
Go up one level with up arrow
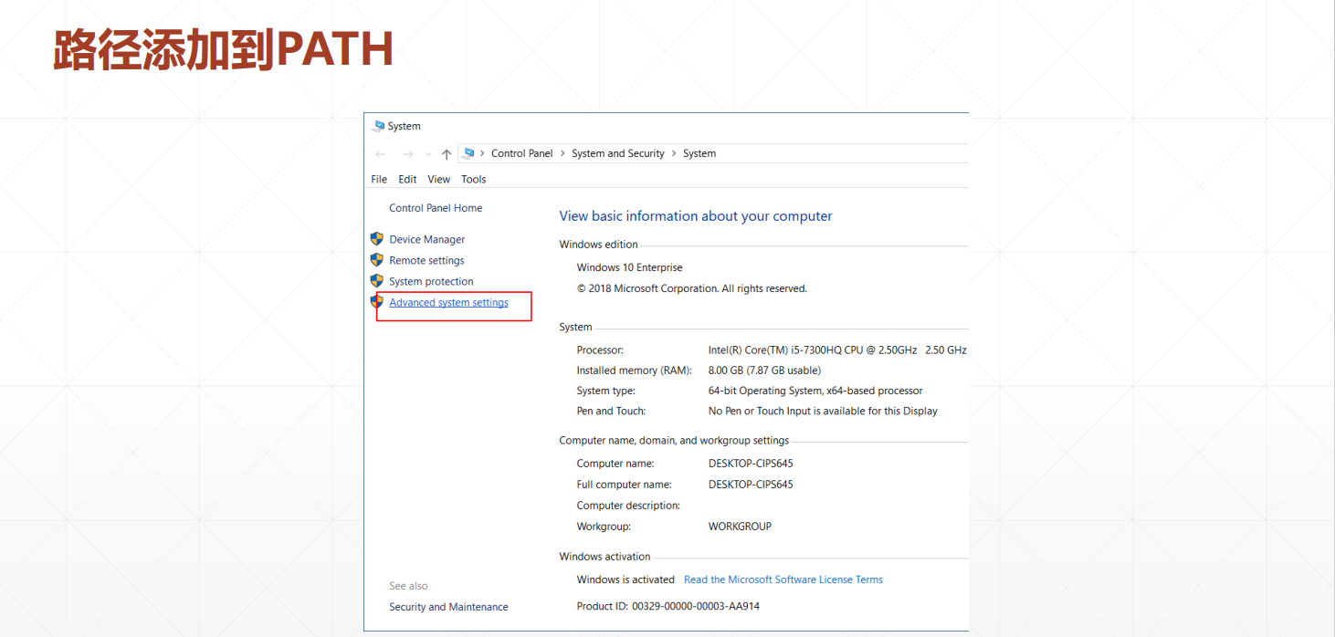[x=447, y=154]
